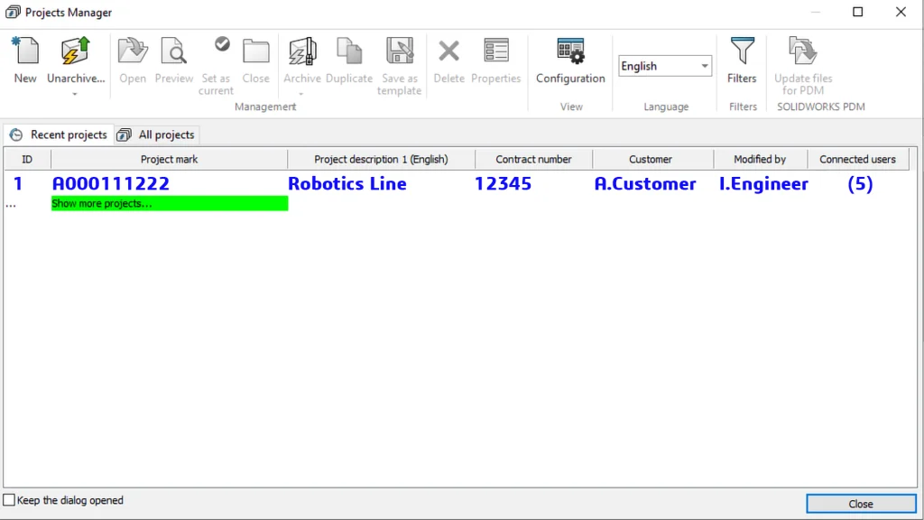
Task: Enable Keep the dialog opened checkbox
Action: 10,500
